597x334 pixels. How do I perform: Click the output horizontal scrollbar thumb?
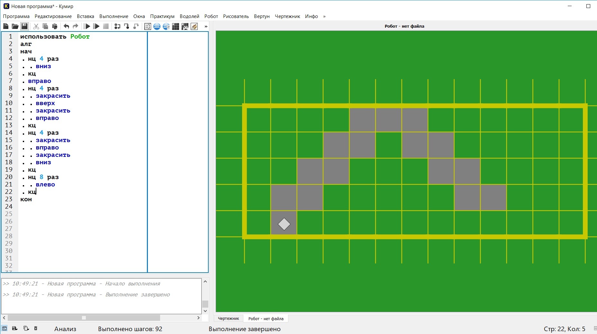(x=84, y=318)
